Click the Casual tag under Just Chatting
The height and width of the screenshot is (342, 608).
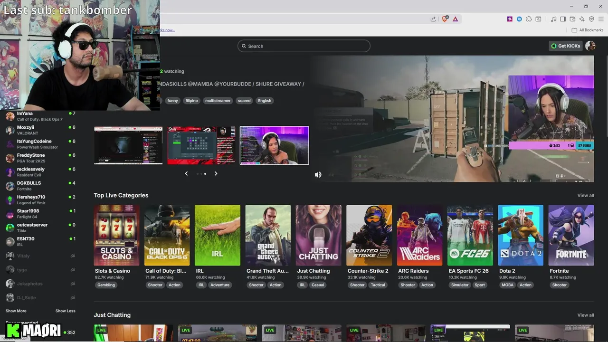[x=318, y=285]
